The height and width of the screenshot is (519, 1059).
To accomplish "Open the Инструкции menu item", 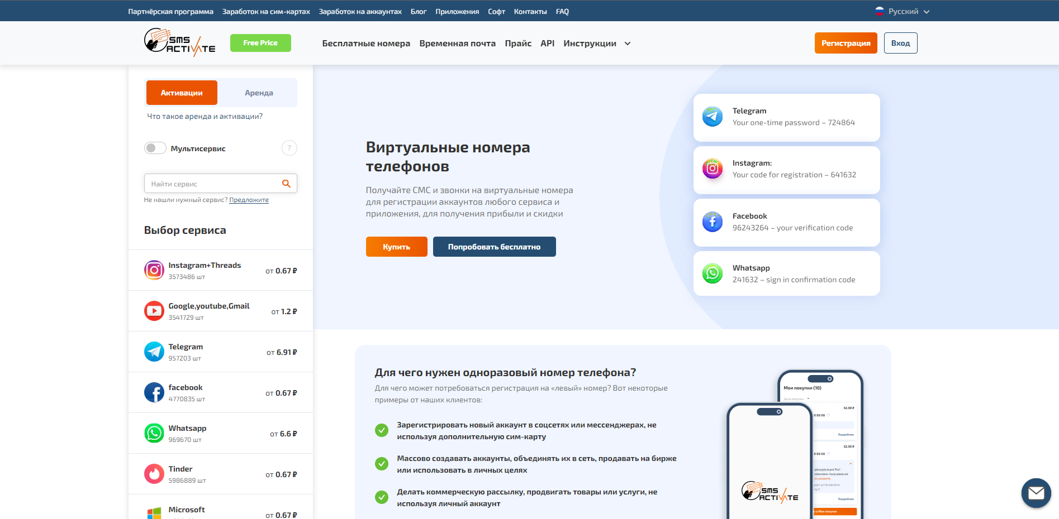I will (x=590, y=44).
